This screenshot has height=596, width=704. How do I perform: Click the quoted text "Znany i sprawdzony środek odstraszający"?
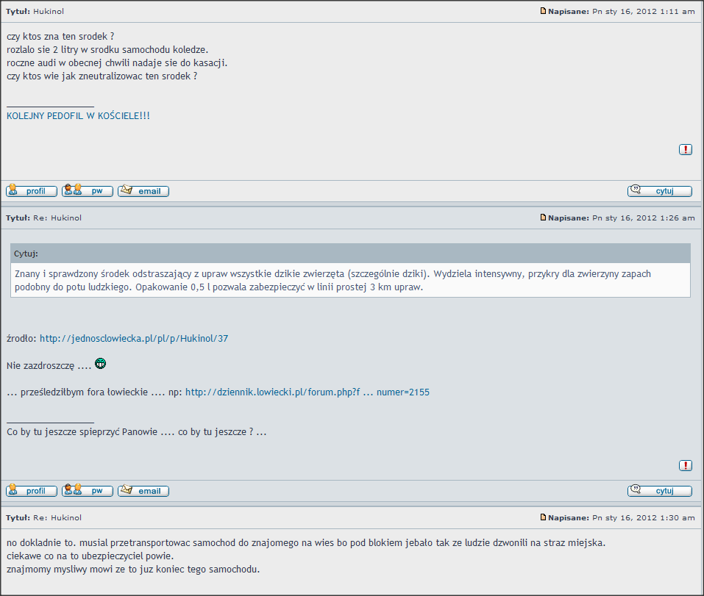[103, 274]
